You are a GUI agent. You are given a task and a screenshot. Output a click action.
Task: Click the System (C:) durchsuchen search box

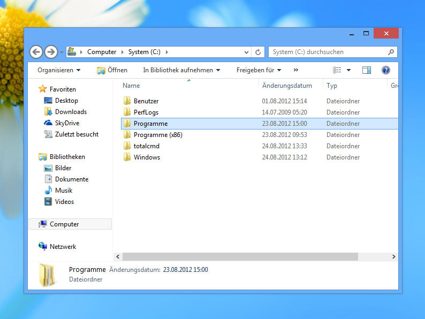pyautogui.click(x=328, y=52)
